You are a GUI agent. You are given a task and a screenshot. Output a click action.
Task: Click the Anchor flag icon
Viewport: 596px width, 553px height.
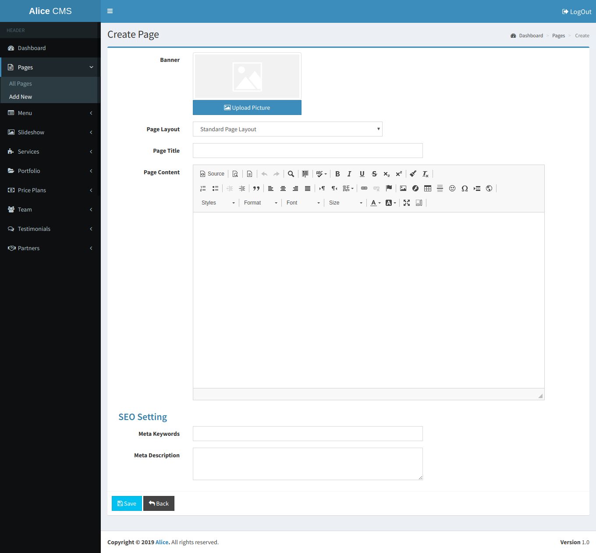(x=389, y=188)
